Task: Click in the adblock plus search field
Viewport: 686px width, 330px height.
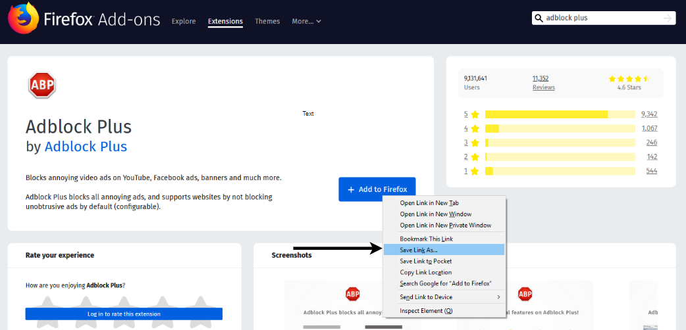Action: (603, 18)
